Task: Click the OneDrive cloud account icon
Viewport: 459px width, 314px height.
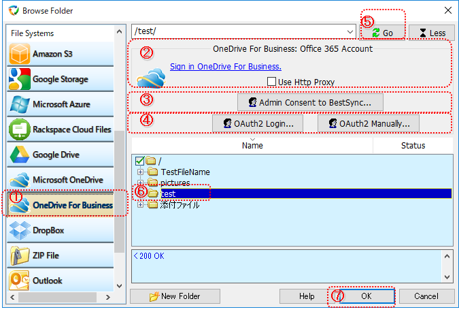Action: click(151, 78)
